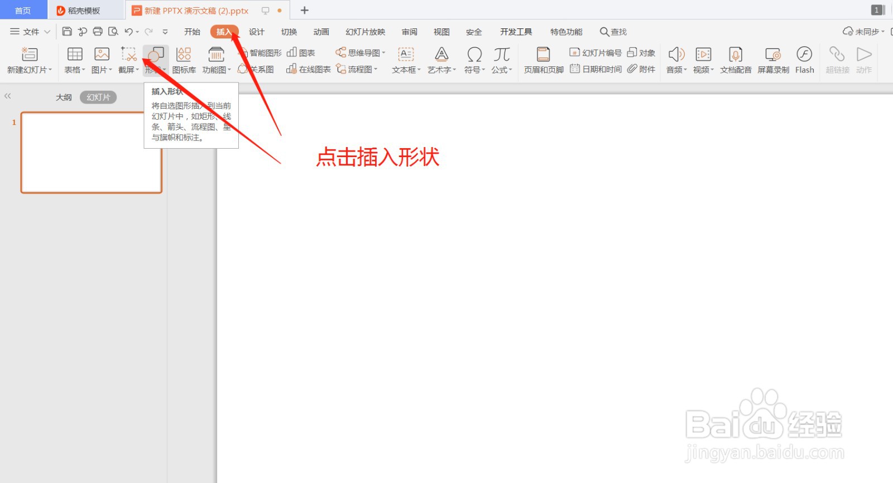Switch to the 动画 ribbon tab

point(321,32)
